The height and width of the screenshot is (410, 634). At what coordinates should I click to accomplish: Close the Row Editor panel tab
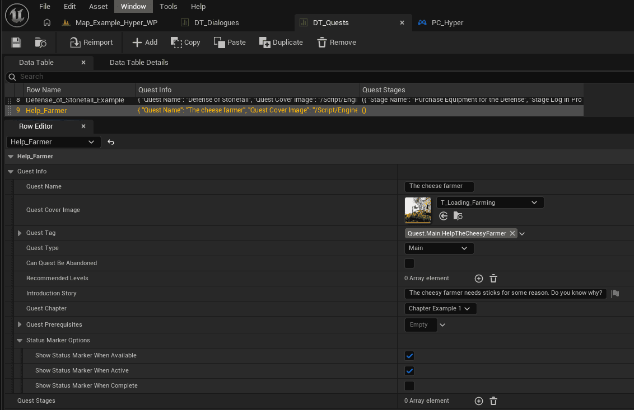click(83, 126)
